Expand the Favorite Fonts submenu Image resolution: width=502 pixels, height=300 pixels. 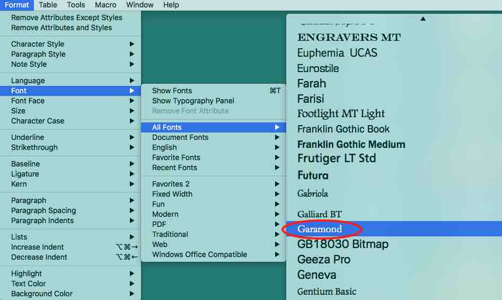coord(176,157)
